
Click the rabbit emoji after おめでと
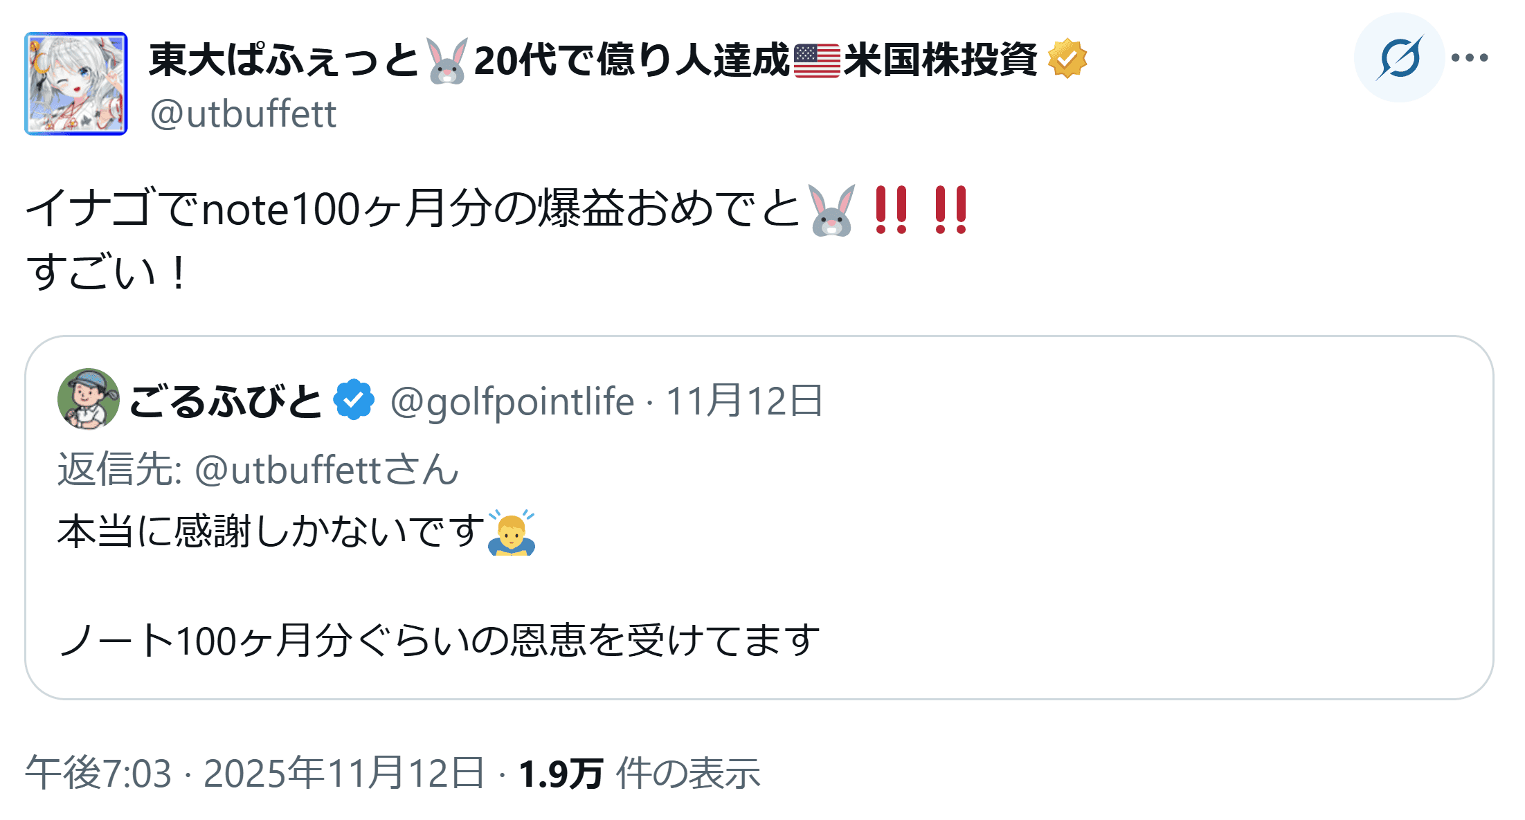pos(831,210)
